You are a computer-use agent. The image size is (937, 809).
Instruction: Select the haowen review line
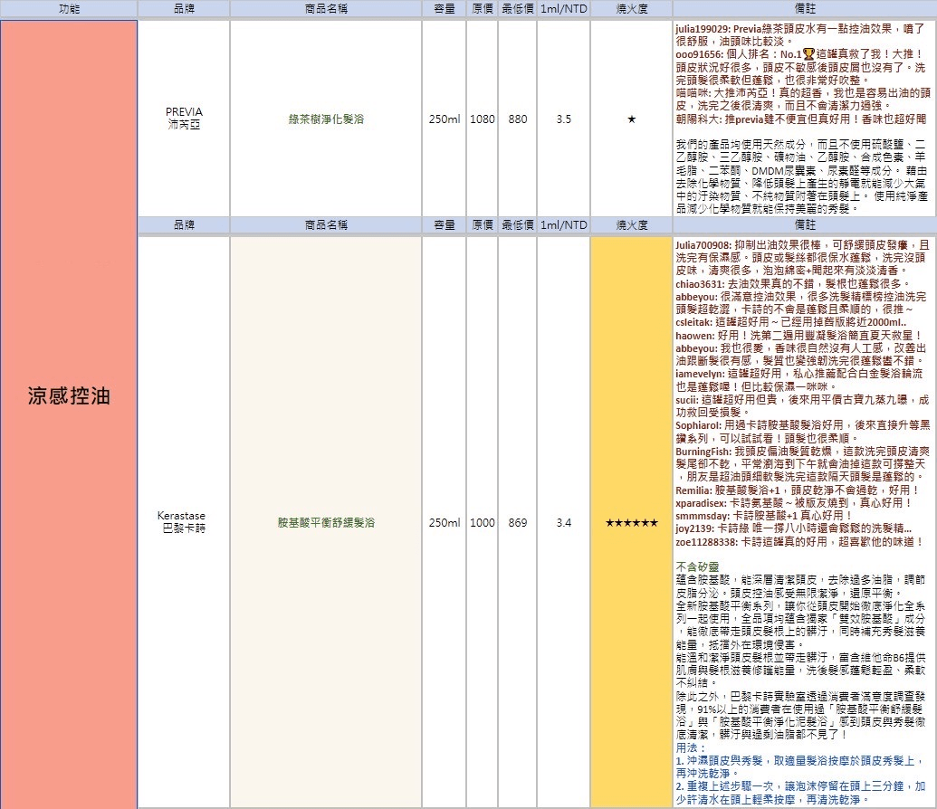pos(798,335)
